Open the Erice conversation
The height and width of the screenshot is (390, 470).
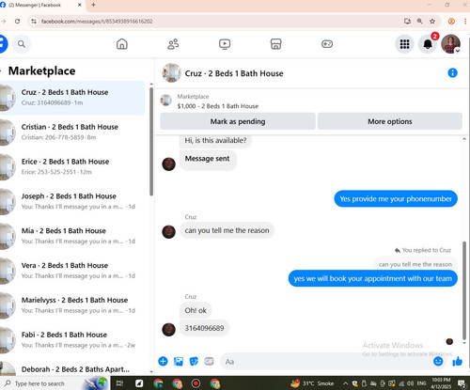pos(72,166)
